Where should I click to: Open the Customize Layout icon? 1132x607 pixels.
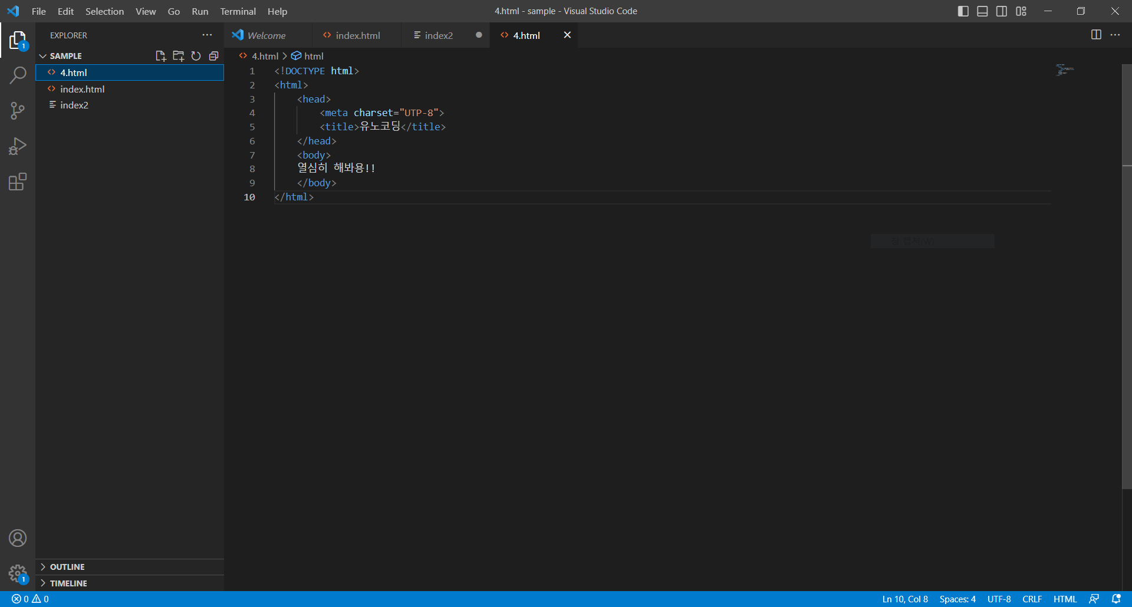point(1021,11)
